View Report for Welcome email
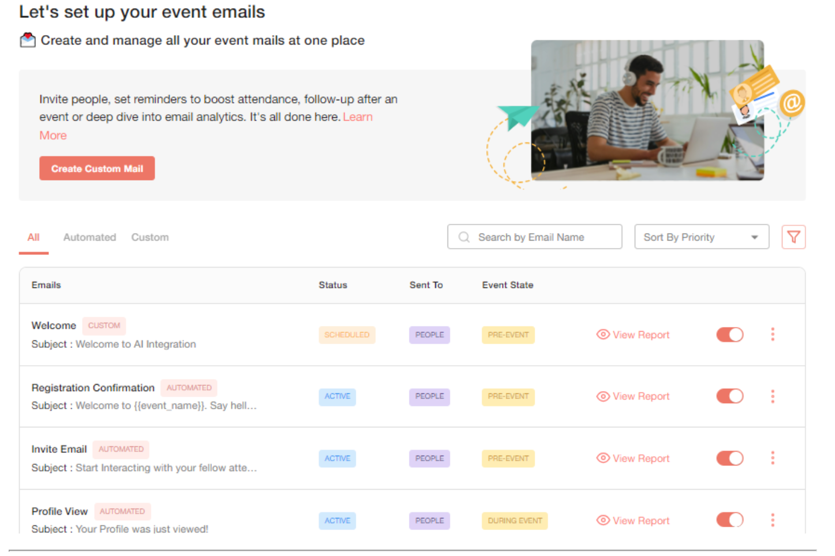835x556 pixels. [633, 335]
